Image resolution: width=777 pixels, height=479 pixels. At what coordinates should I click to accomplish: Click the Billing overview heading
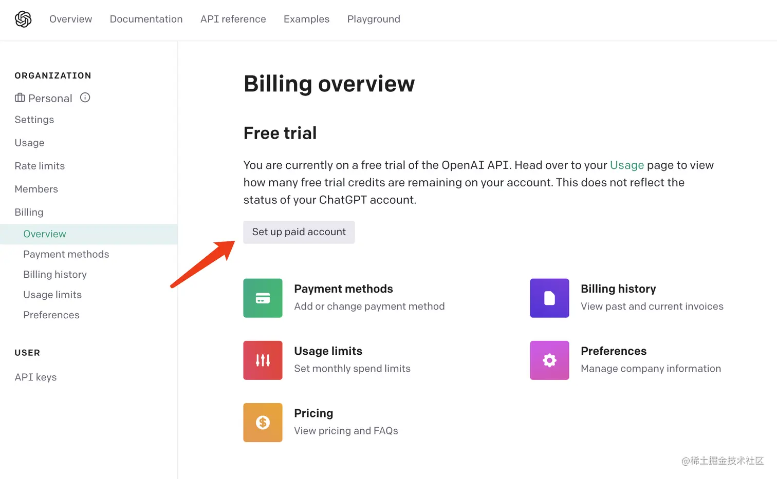[329, 84]
